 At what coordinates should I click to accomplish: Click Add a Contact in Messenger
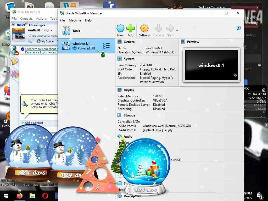[32, 123]
